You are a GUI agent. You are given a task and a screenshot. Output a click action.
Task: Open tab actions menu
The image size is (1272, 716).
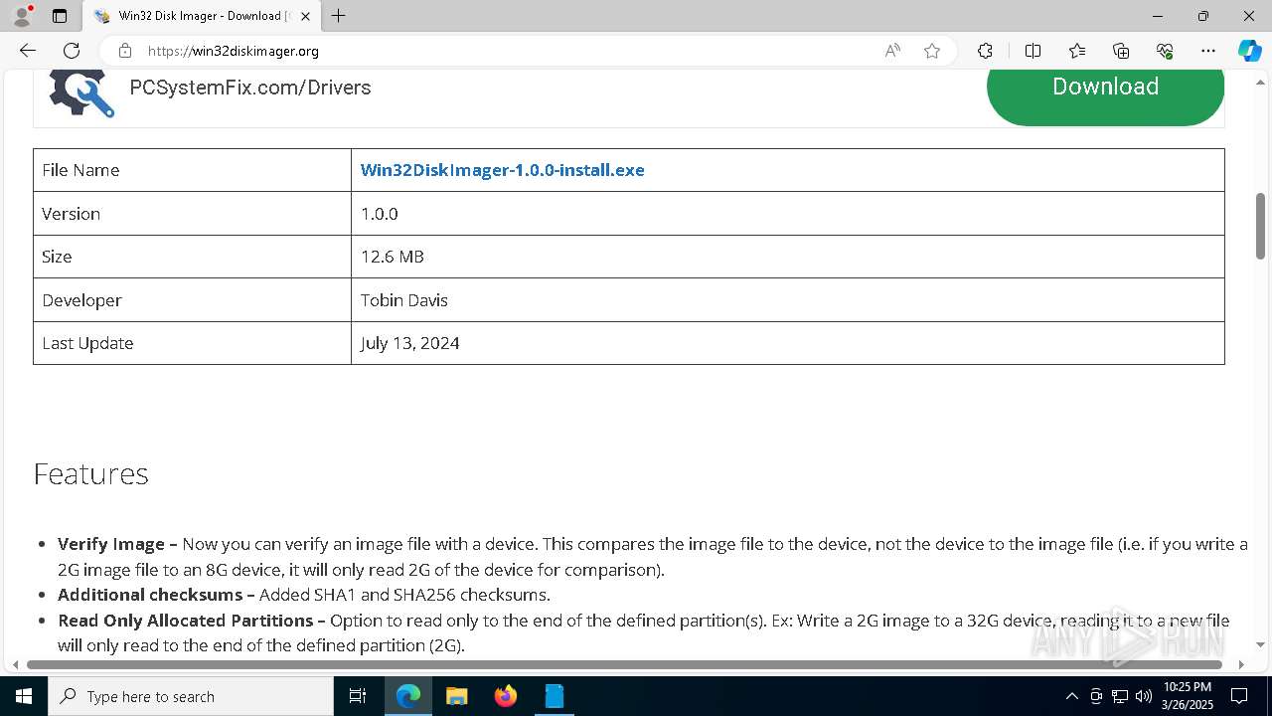pos(60,16)
